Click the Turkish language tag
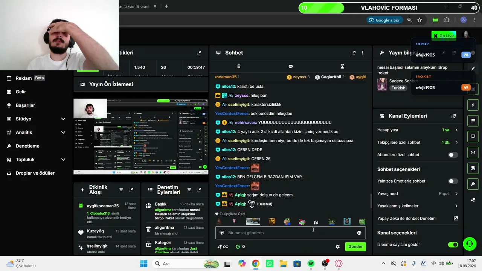The height and width of the screenshot is (271, 482). (398, 88)
